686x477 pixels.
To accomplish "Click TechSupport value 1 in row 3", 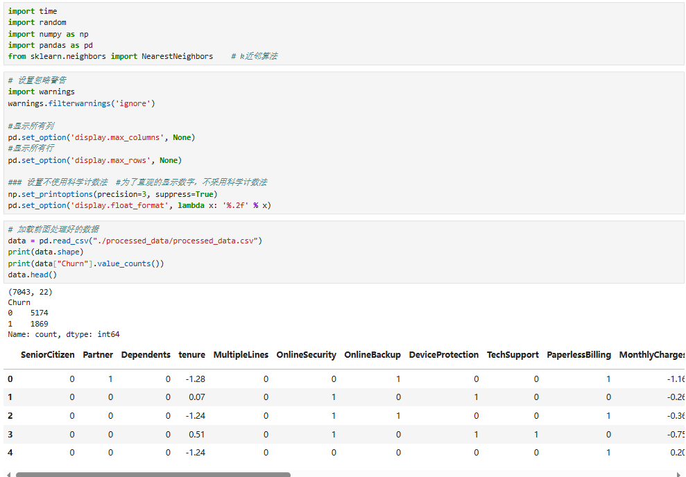I will [536, 435].
